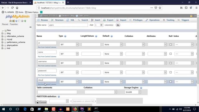Viewport: 199px width, 112px height.
Task: Click horizontal scrollbar at page bottom
Action: 47,105
